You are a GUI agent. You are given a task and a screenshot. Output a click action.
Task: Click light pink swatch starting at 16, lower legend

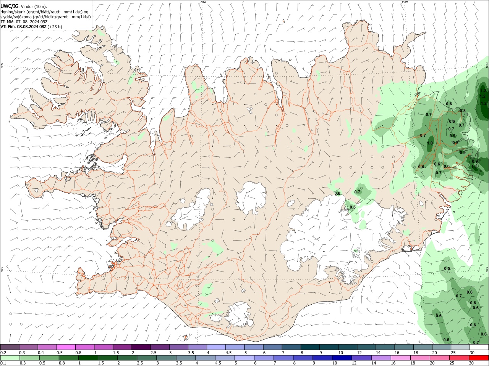coord(401,358)
